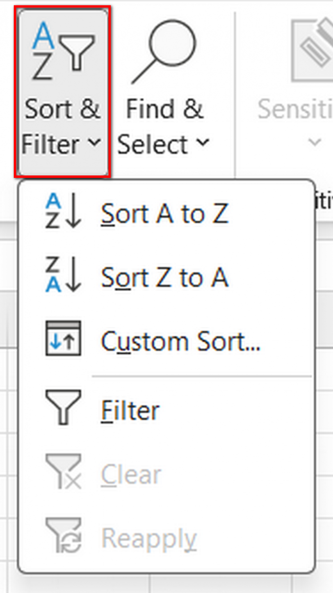Screen dimensions: 333x593
Task: Choose the Sort A to Z menu entry
Action: pyautogui.click(x=165, y=213)
